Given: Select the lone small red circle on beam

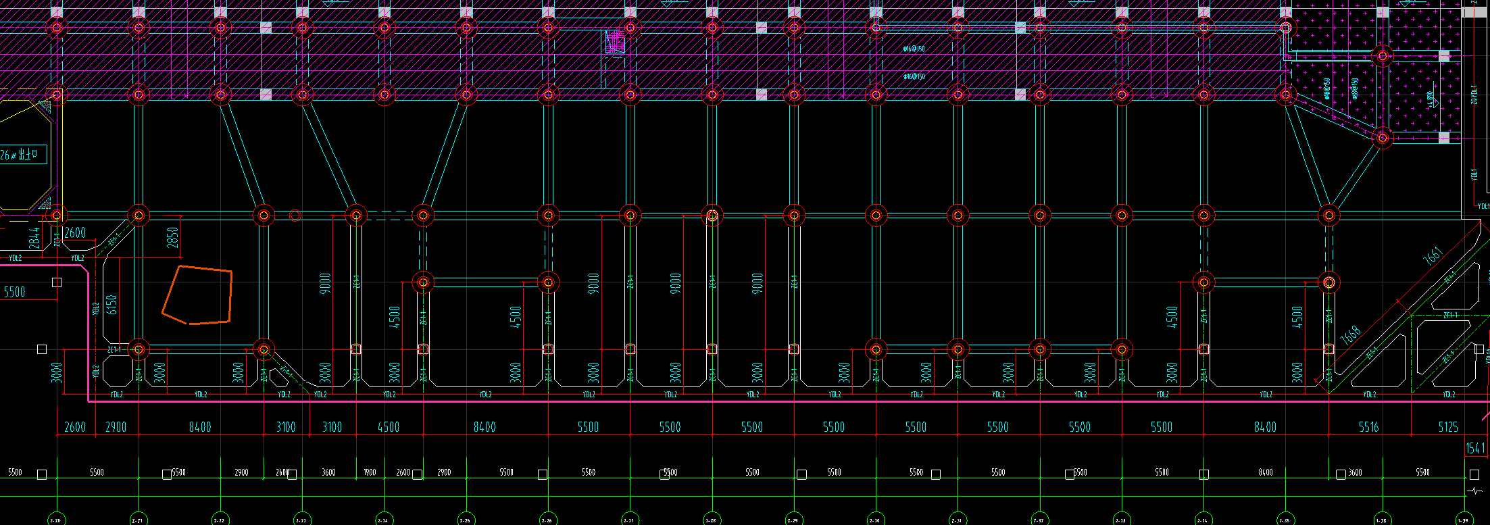Looking at the screenshot, I should point(295,216).
